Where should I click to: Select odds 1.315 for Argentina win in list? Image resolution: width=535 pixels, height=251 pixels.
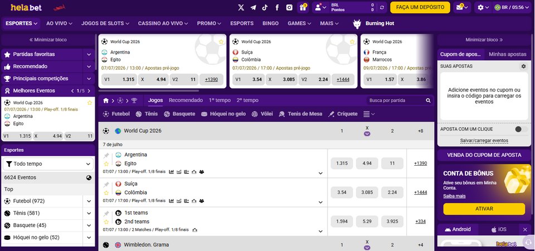[x=342, y=163]
